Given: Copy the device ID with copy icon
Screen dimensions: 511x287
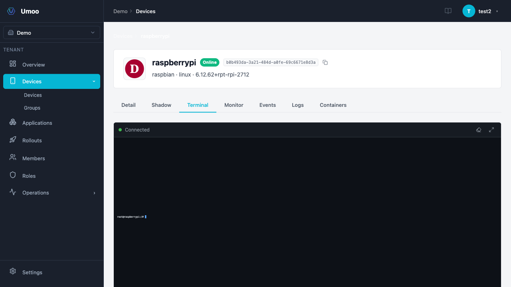Looking at the screenshot, I should click(x=325, y=63).
